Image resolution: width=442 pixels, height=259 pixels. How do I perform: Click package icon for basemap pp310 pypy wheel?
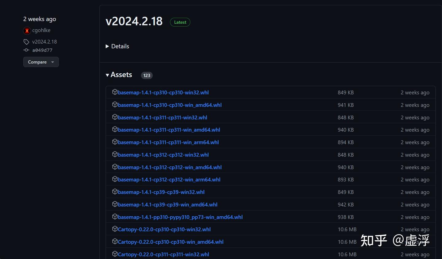point(115,217)
